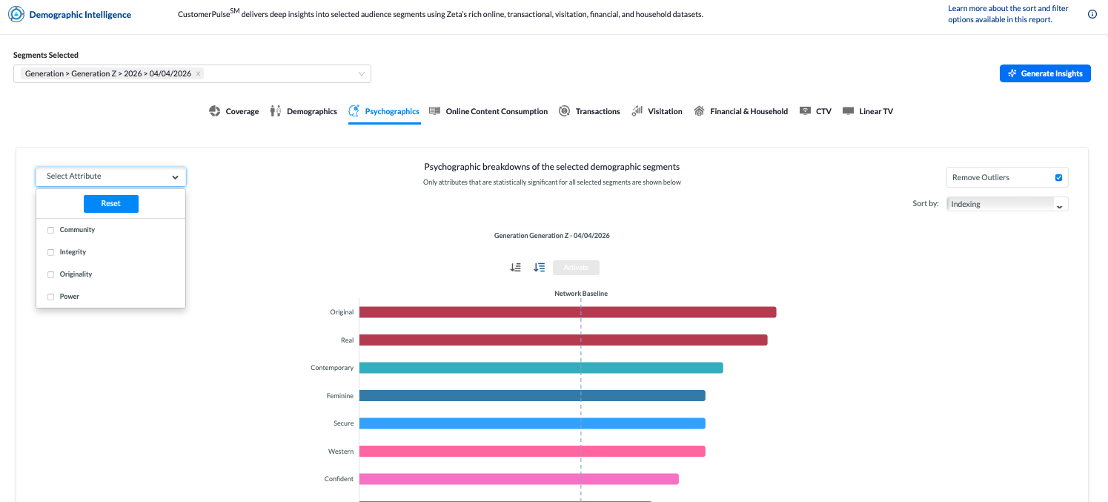Image resolution: width=1108 pixels, height=502 pixels.
Task: Open the Coverage tab
Action: [x=234, y=111]
